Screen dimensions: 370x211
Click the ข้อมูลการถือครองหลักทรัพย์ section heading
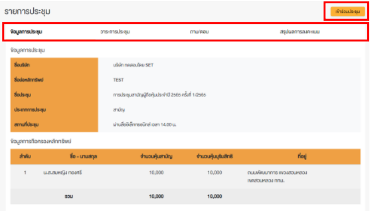tap(41, 141)
